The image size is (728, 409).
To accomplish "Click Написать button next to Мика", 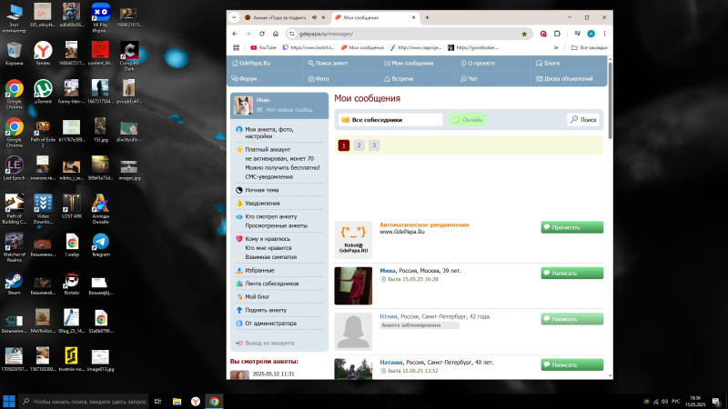I will pos(571,273).
